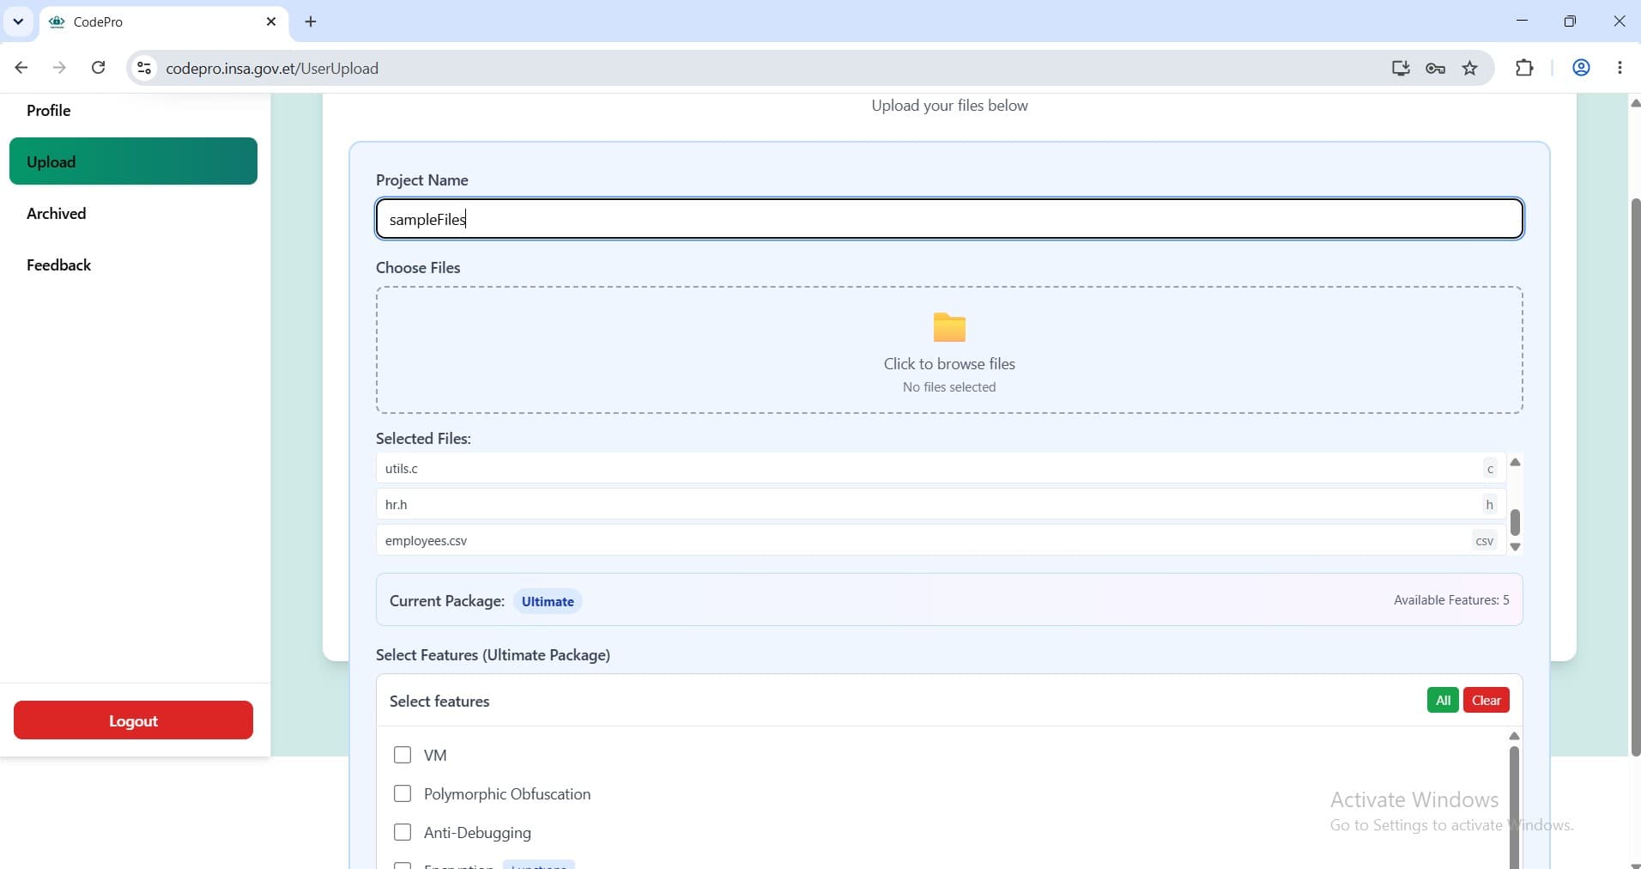Click the red Logout button
1641x869 pixels.
(133, 720)
